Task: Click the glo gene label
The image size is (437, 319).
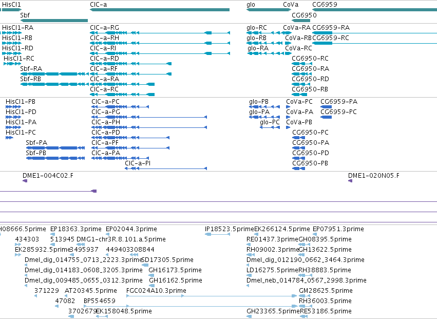Action: (251, 5)
